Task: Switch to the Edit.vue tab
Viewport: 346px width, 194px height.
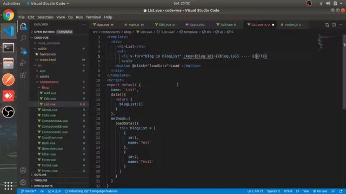Action: click(165, 25)
